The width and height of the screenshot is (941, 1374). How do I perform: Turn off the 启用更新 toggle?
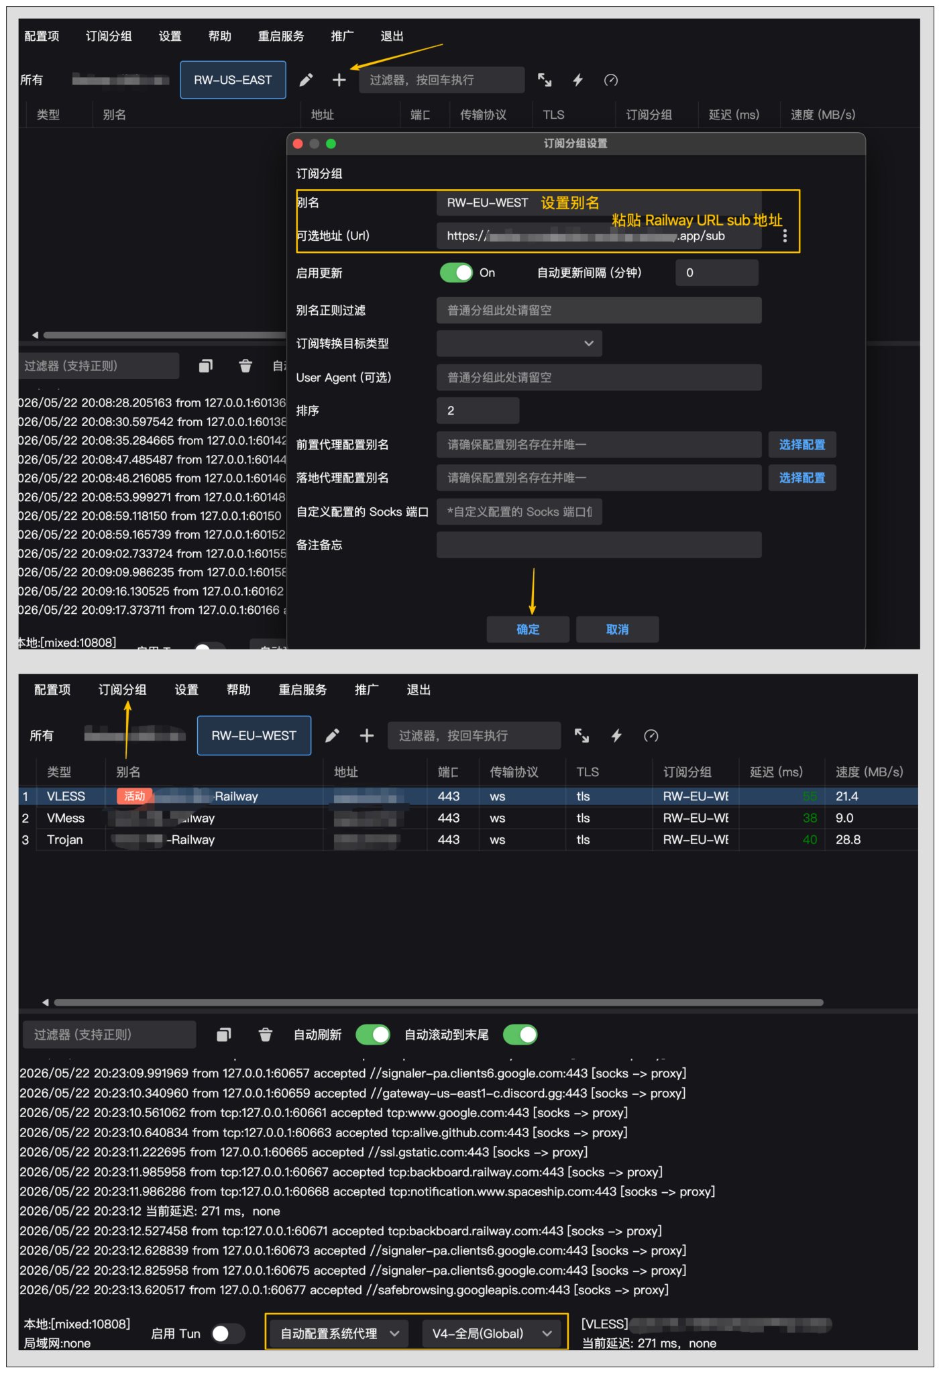coord(456,272)
